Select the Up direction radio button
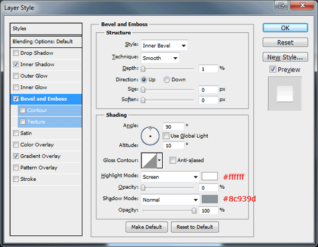Image resolution: width=318 pixels, height=247 pixels. pos(144,80)
